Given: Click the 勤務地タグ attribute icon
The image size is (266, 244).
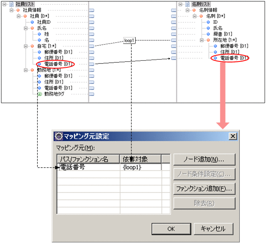Looking at the screenshot, I should [x=40, y=94].
